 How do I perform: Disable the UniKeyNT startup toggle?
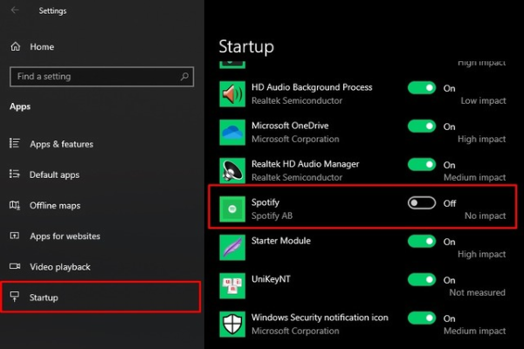tap(422, 279)
